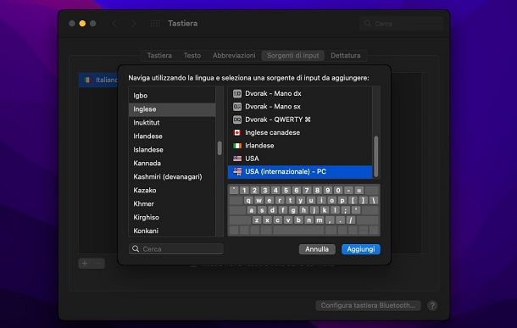Click the 'm' key in keyboard preview
This screenshot has height=328, width=517.
coord(320,220)
